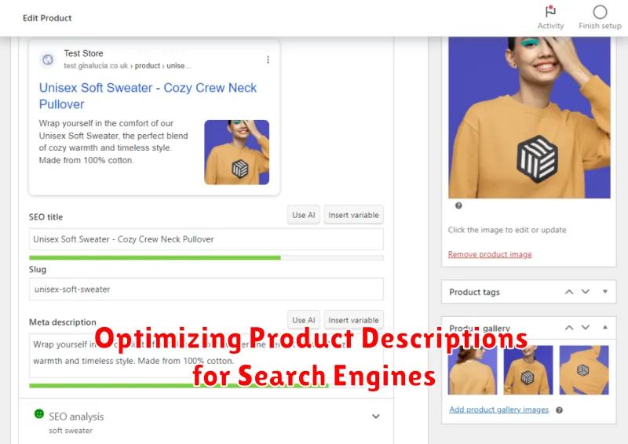This screenshot has height=444, width=628.
Task: Open the Activity flag icon
Action: click(x=550, y=11)
